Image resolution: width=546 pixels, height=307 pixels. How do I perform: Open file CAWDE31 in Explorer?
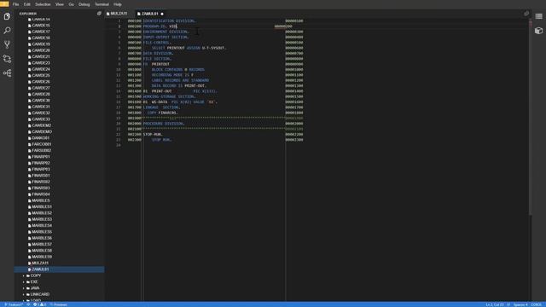click(41, 107)
